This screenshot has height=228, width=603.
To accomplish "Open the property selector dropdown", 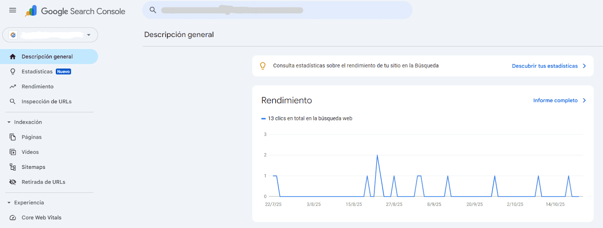I will pos(50,35).
